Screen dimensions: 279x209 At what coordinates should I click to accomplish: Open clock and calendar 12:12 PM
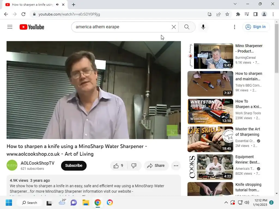tap(261, 202)
